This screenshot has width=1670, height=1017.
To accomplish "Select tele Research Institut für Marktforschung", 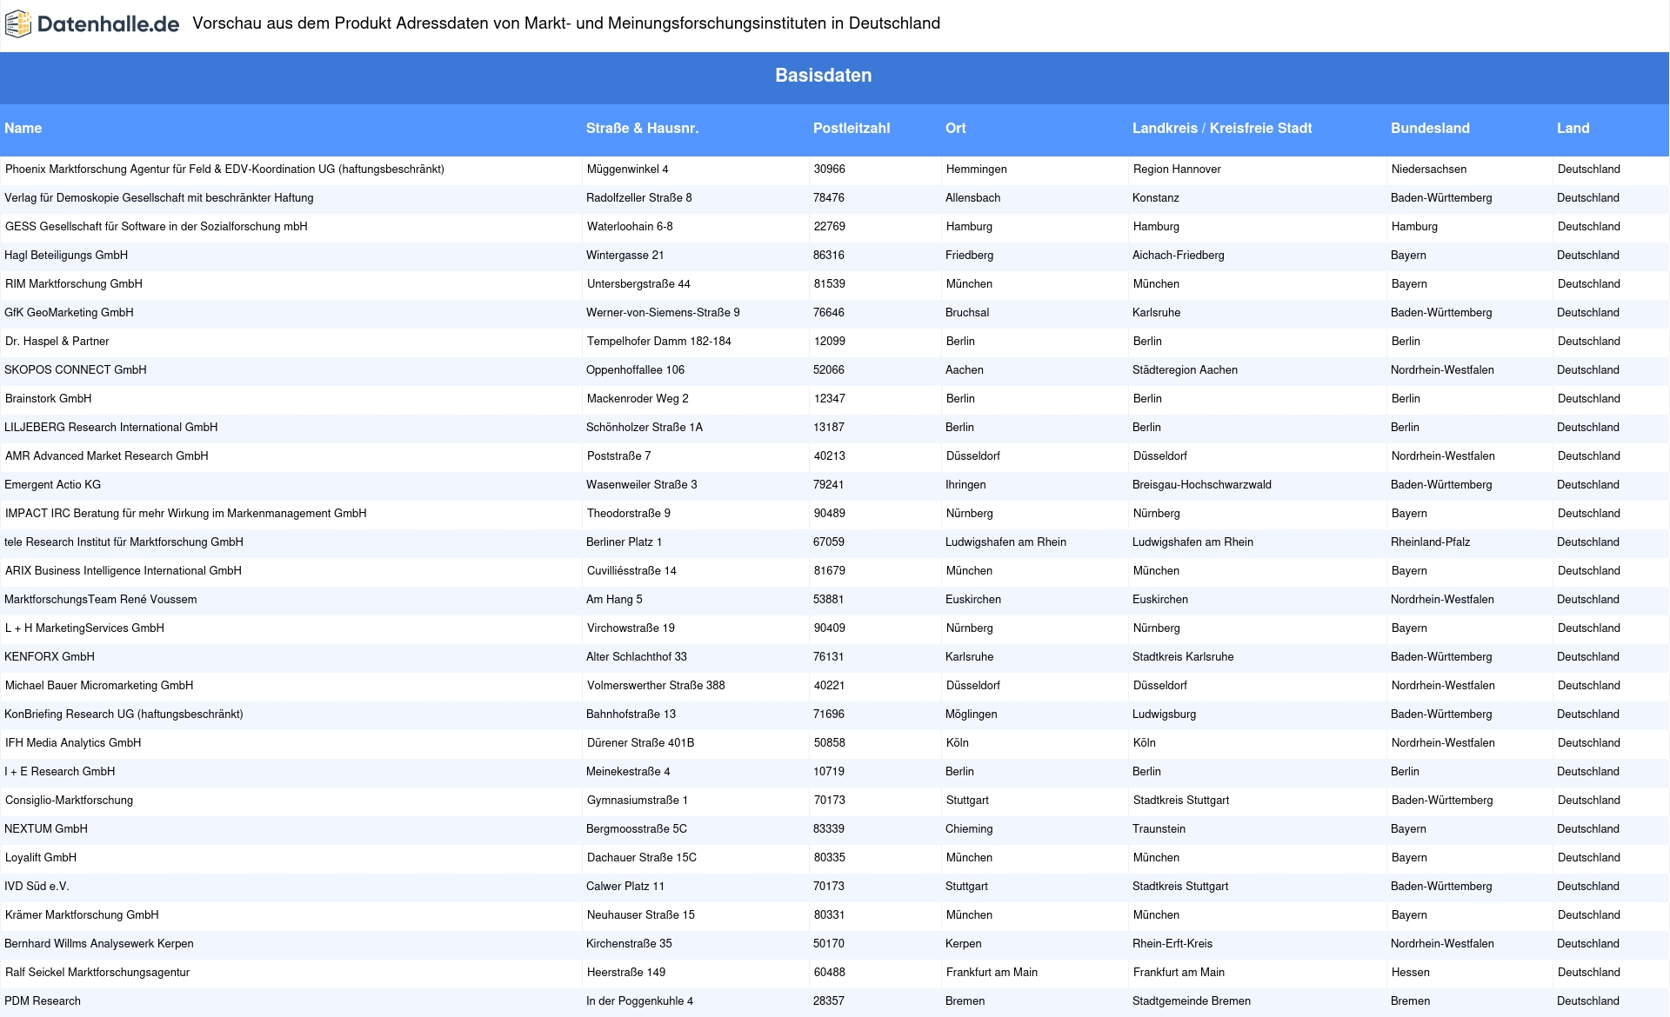I will [124, 542].
